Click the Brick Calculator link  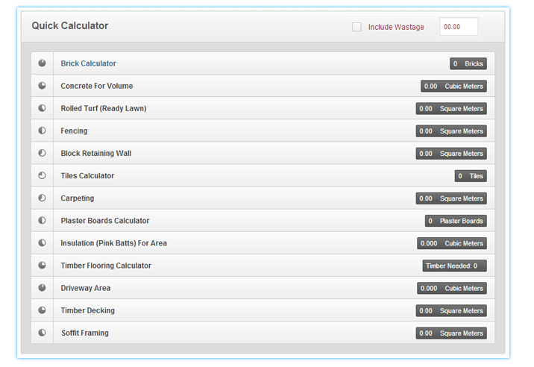(89, 63)
